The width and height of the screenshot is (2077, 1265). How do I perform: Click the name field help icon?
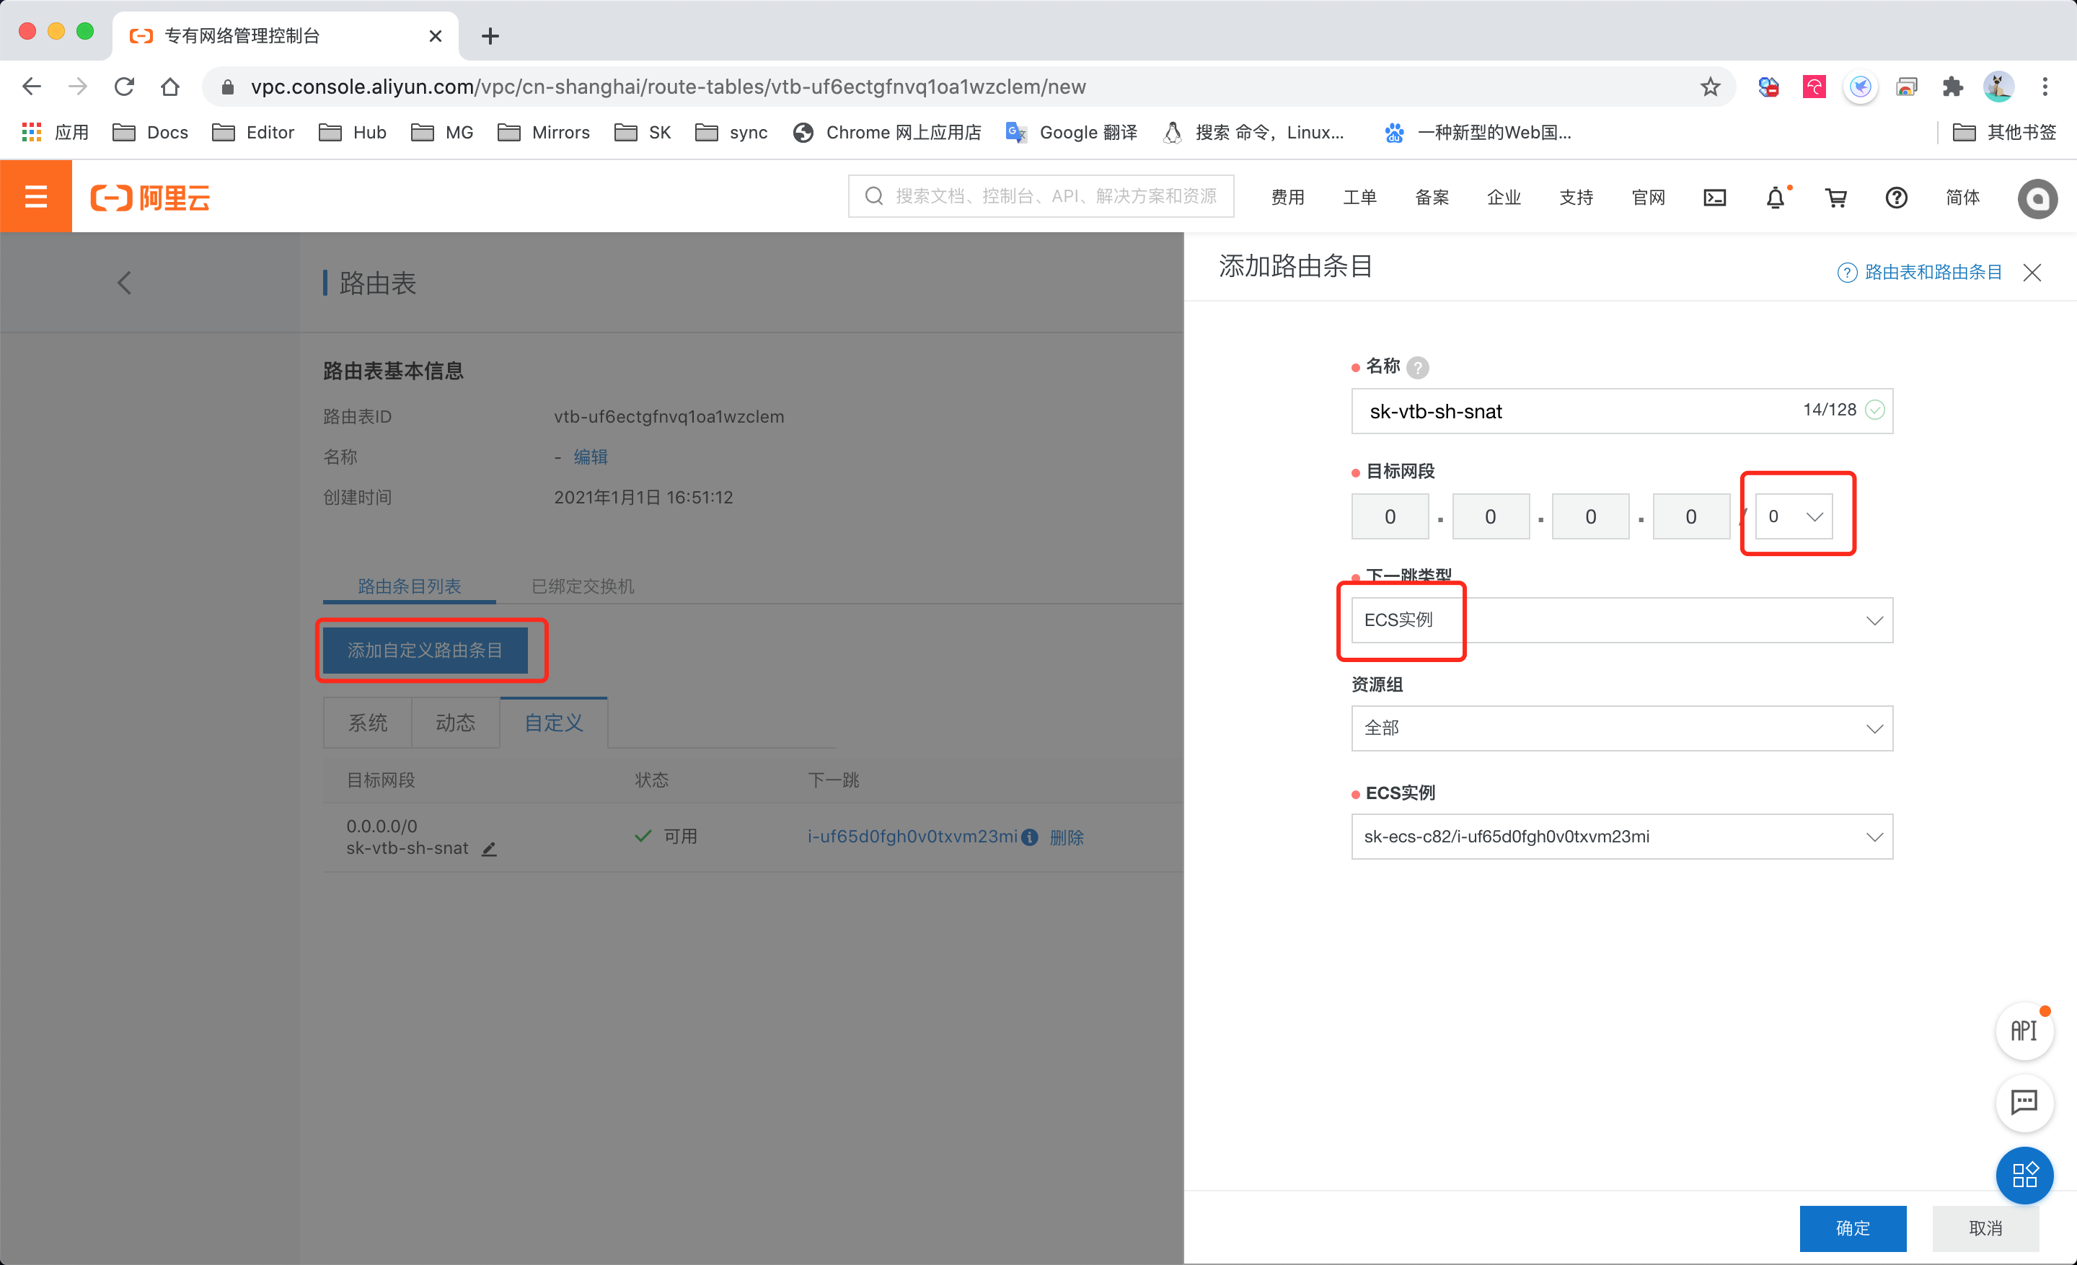point(1419,367)
